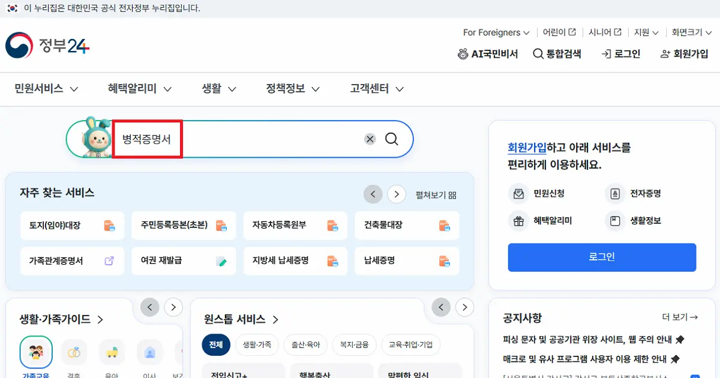The height and width of the screenshot is (378, 720).
Task: Go to previous 자주 찾는 서비스 page
Action: pos(373,194)
